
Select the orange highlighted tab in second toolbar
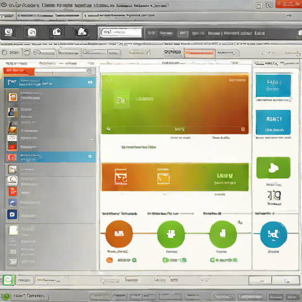[199, 52]
